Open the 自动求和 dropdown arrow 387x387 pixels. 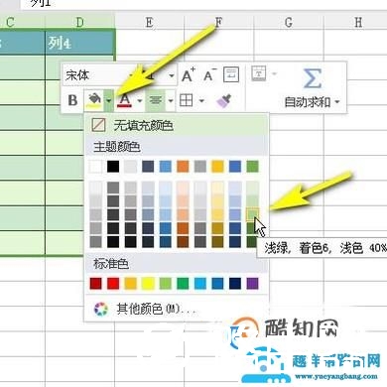point(337,102)
